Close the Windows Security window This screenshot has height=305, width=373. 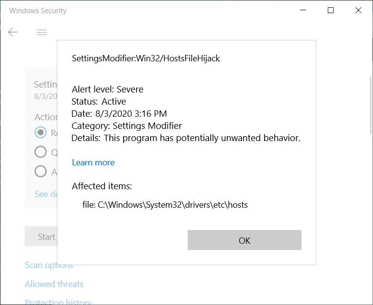point(359,10)
